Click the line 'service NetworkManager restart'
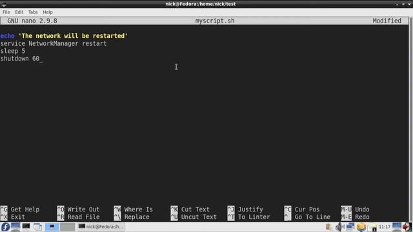413x232 pixels. [54, 43]
